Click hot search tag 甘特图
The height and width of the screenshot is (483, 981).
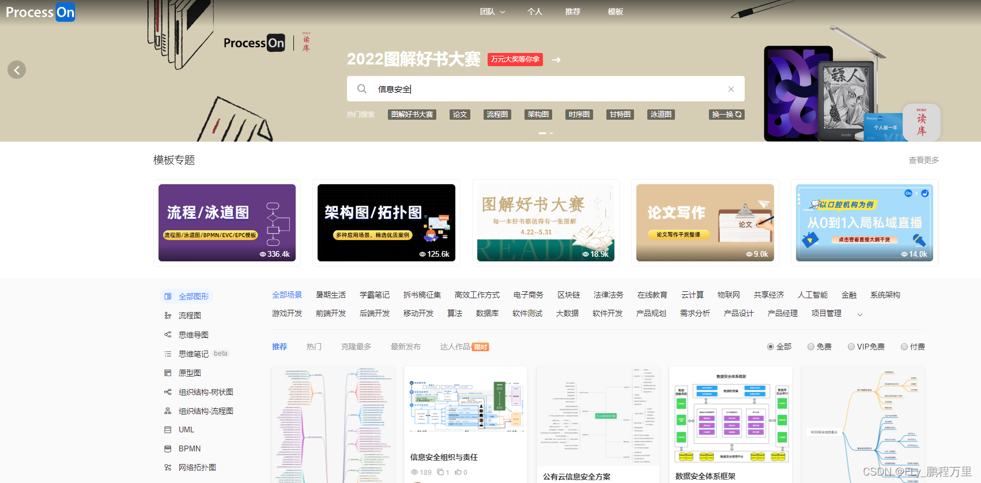[620, 115]
